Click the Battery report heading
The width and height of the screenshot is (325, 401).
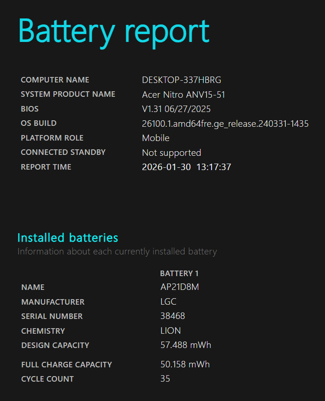[113, 31]
